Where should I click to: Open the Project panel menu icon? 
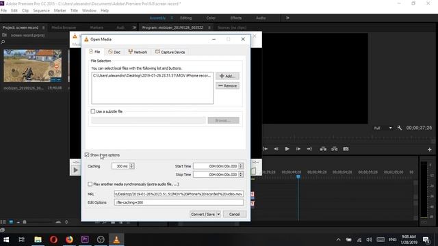click(43, 27)
